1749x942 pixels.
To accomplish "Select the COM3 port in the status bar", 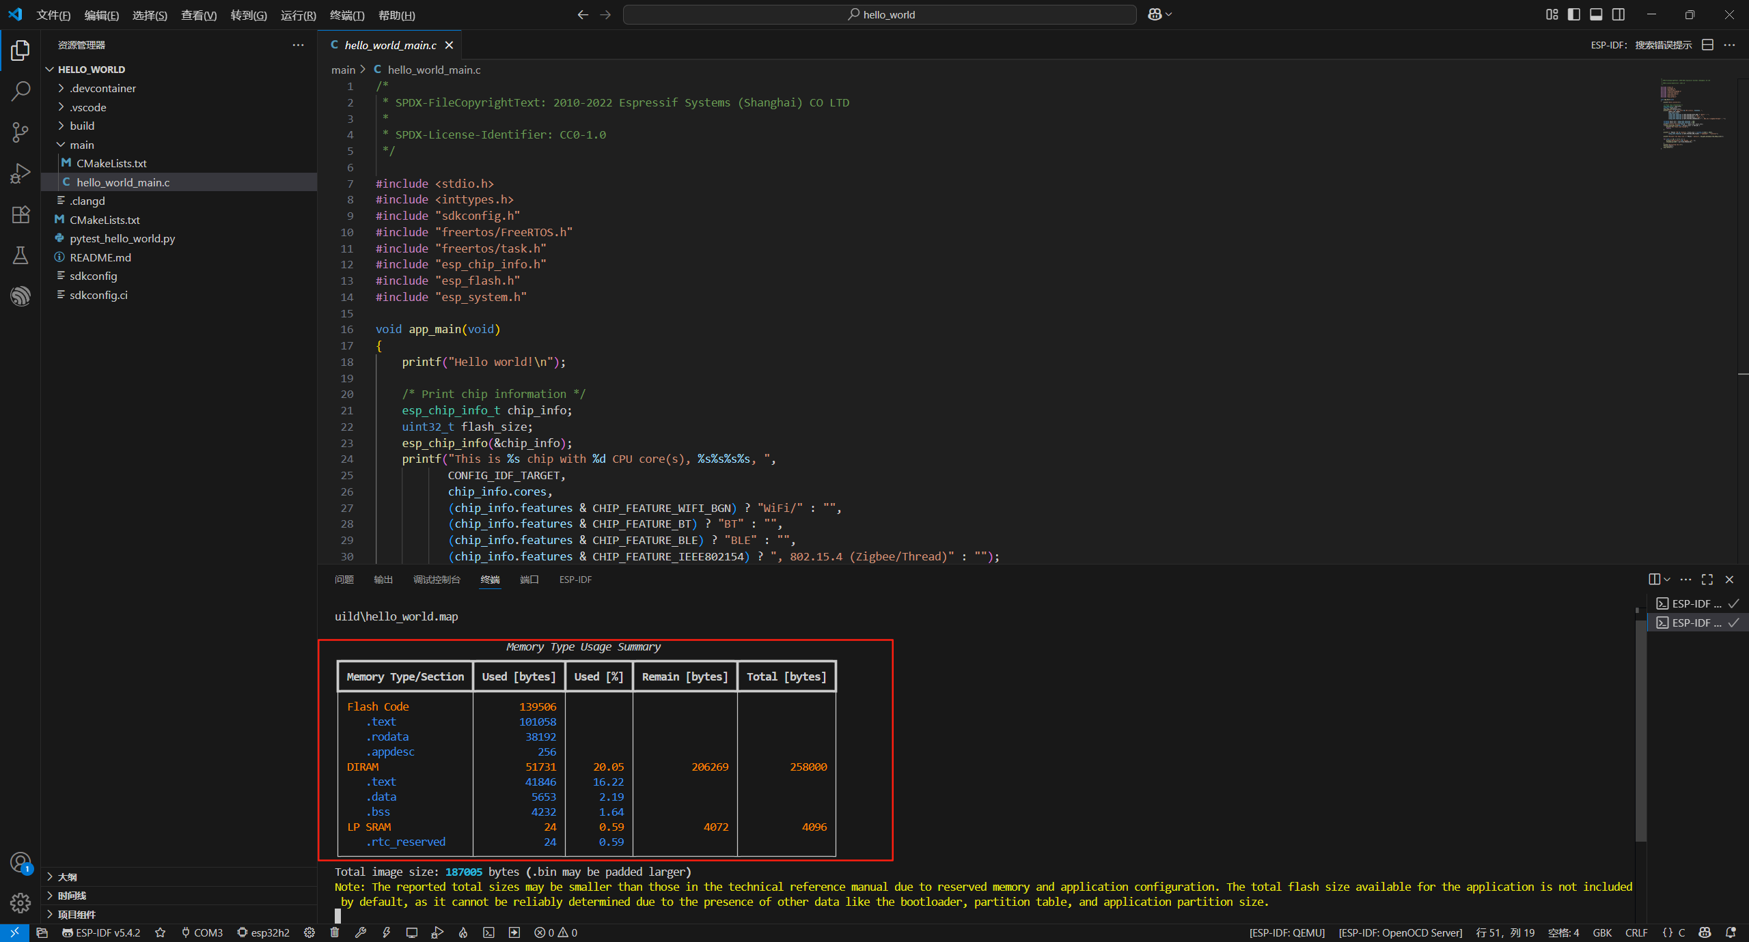I will click(x=202, y=932).
